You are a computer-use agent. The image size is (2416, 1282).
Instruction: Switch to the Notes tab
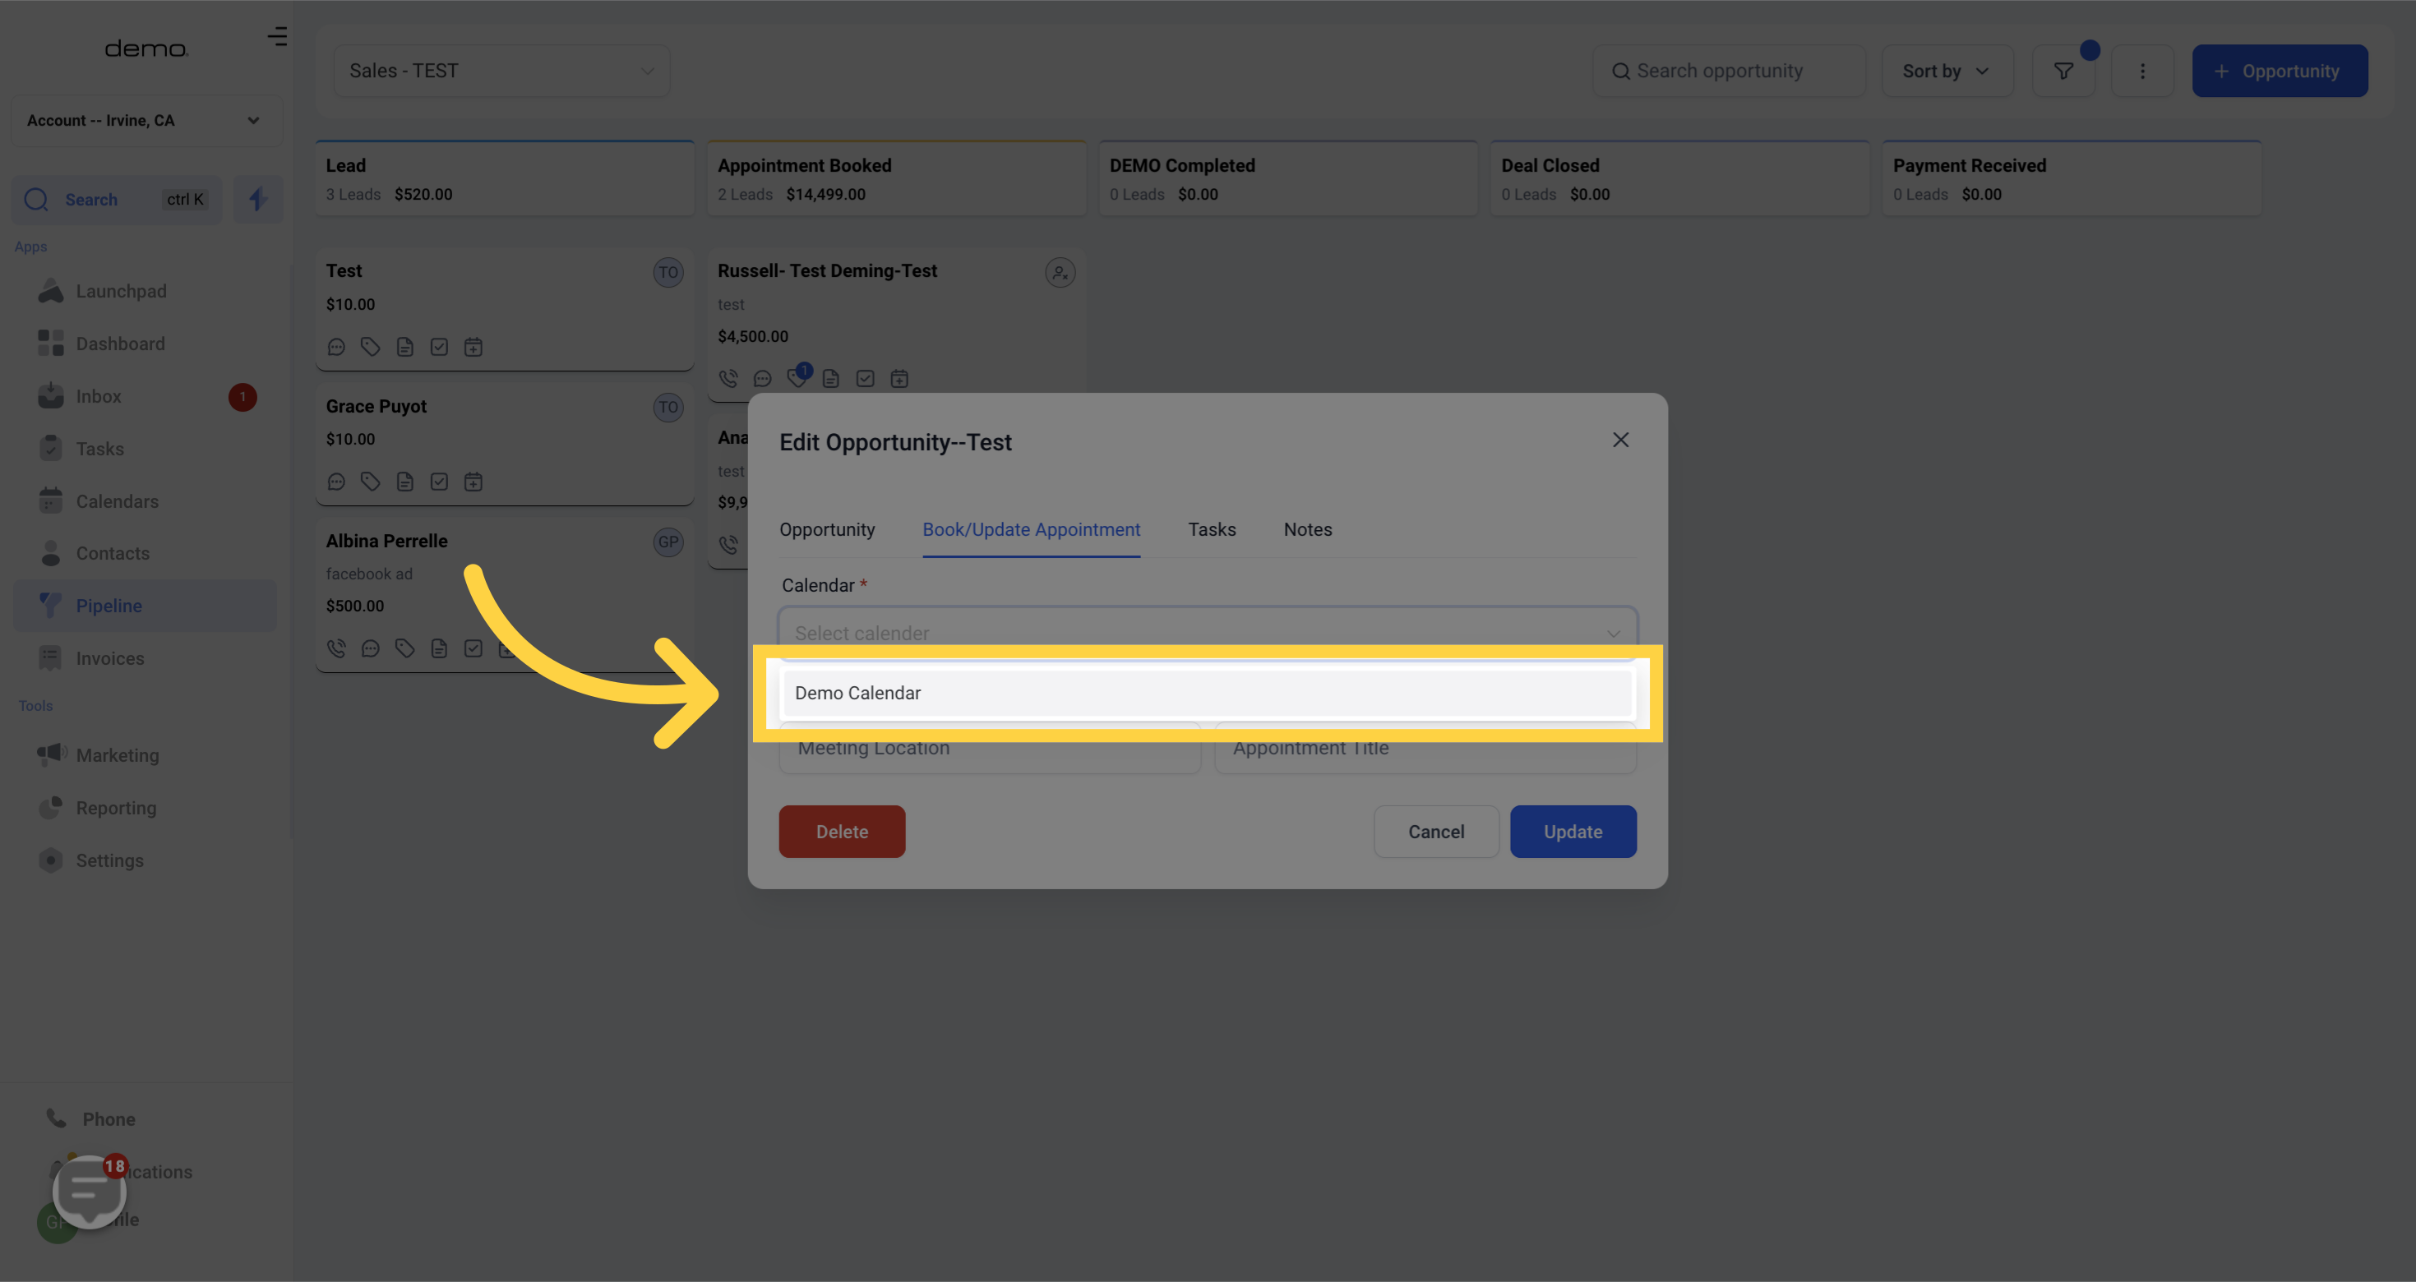coord(1307,530)
